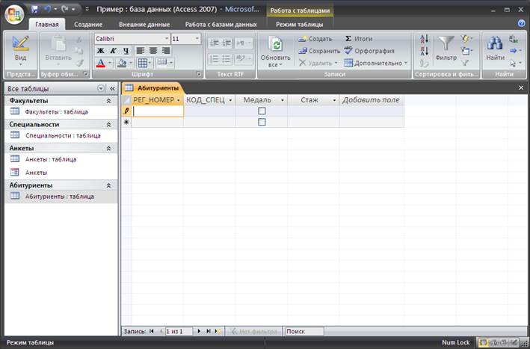Sort records in descending order
Screen dimensions: 530x349
click(424, 51)
